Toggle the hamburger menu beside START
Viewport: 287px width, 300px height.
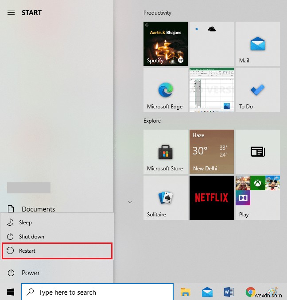pyautogui.click(x=11, y=13)
